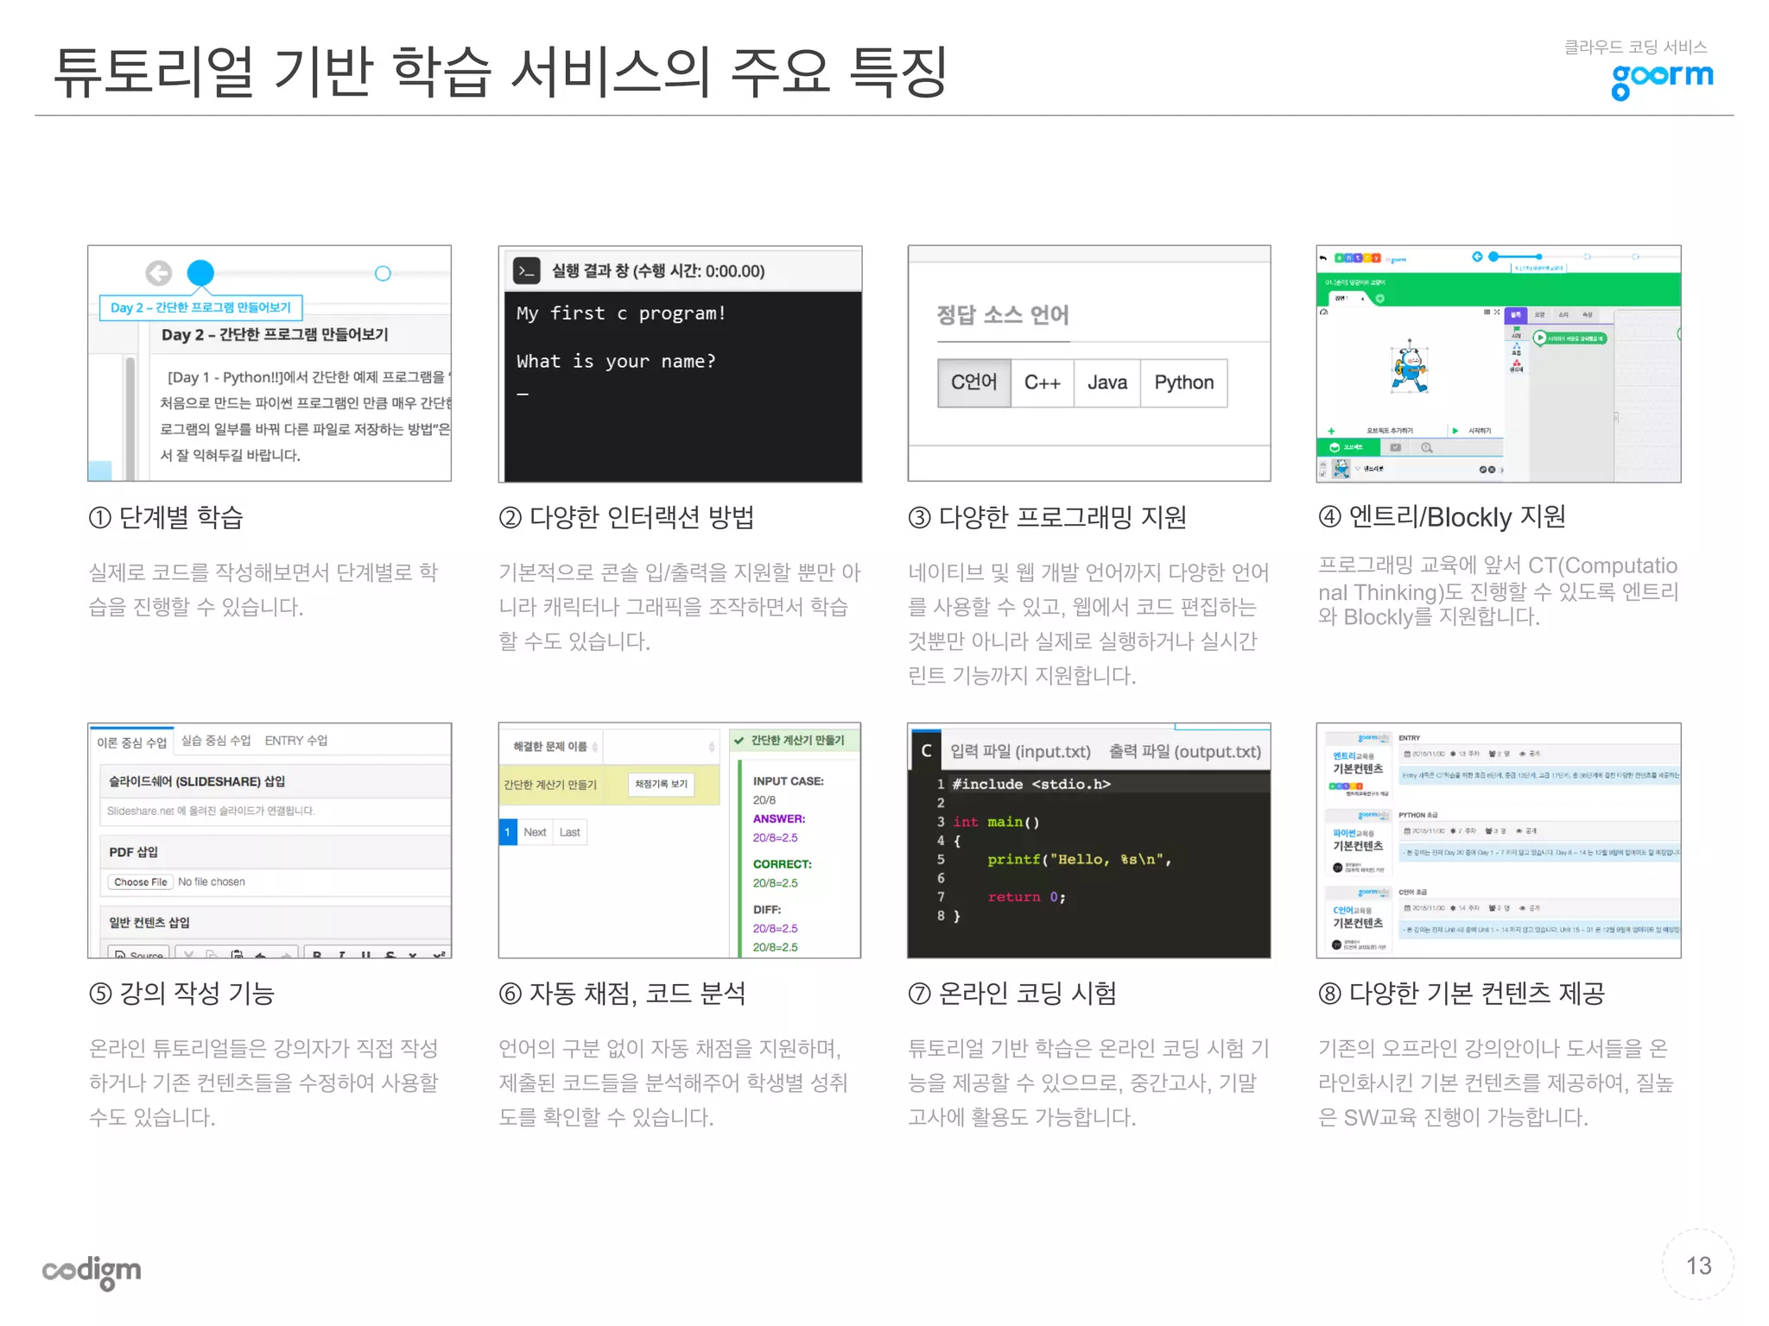Click the gray back arrow in lesson progress

pyautogui.click(x=158, y=274)
